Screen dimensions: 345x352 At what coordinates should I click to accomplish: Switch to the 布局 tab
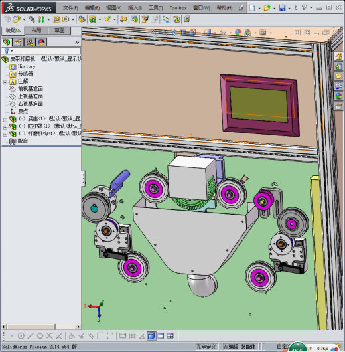(x=36, y=31)
